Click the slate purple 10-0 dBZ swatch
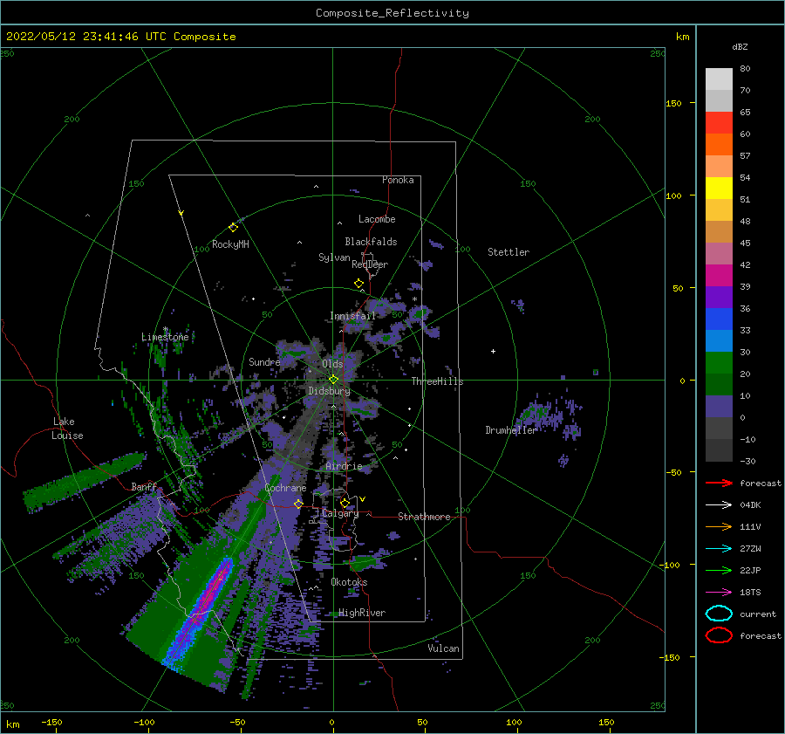The image size is (785, 734). [719, 406]
